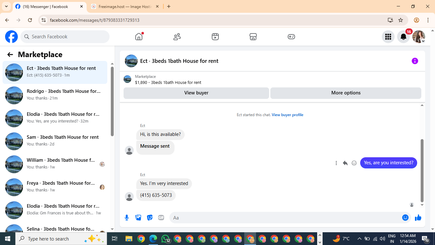Click 'Hi, is this available?' message
The height and width of the screenshot is (245, 435).
160,134
